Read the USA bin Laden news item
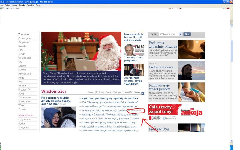The height and width of the screenshot is (150, 240). tap(109, 102)
